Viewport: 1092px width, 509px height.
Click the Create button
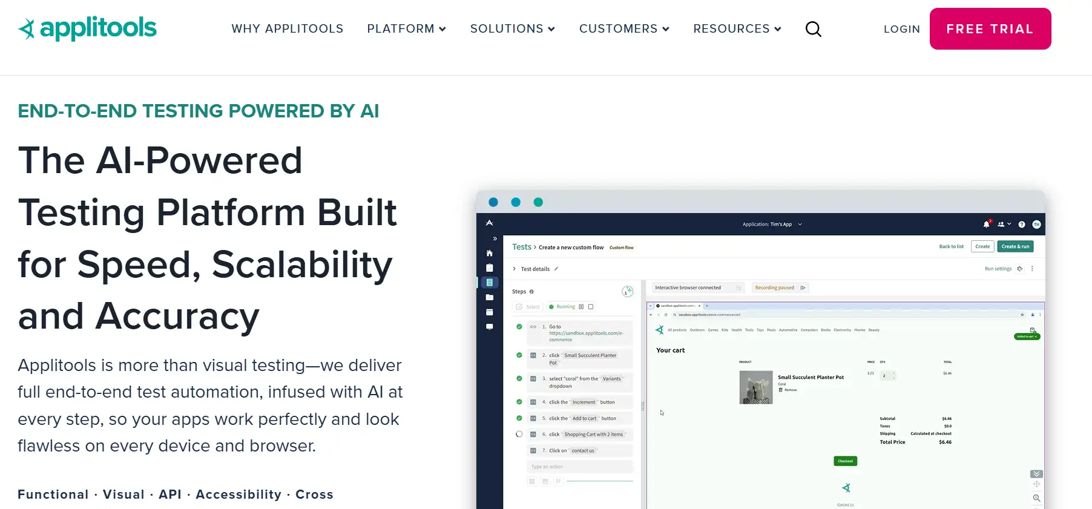[x=983, y=246]
